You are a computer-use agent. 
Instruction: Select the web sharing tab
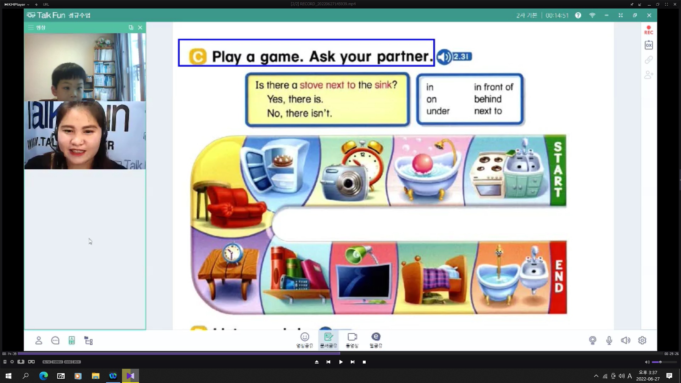coord(376,340)
